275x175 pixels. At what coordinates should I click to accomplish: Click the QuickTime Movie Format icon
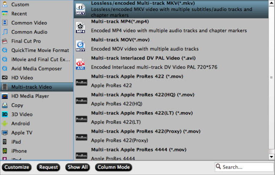point(5,50)
